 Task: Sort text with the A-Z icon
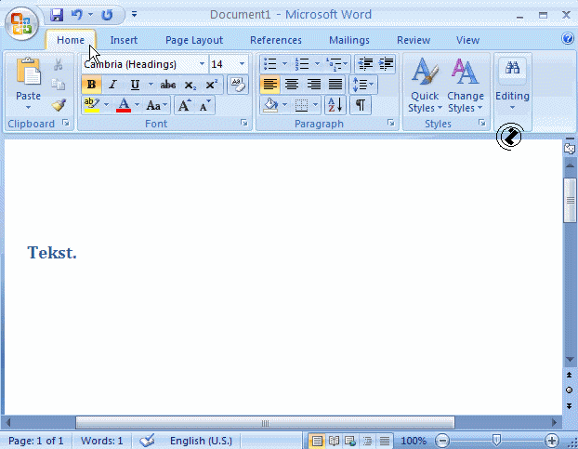click(335, 105)
